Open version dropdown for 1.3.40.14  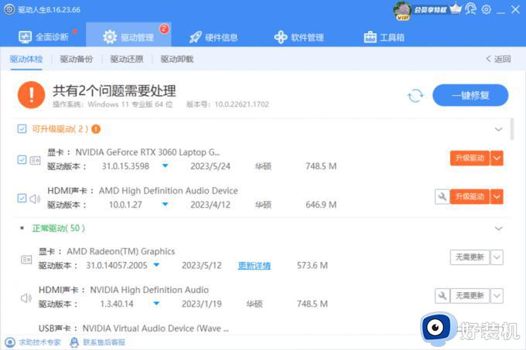pyautogui.click(x=156, y=304)
